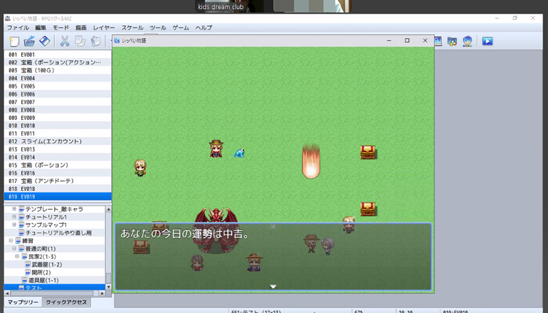Select event 010 EV010 in the list
The image size is (548, 313).
(58, 125)
